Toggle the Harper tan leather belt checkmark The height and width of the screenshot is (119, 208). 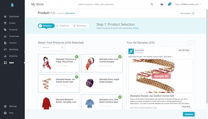point(77,77)
